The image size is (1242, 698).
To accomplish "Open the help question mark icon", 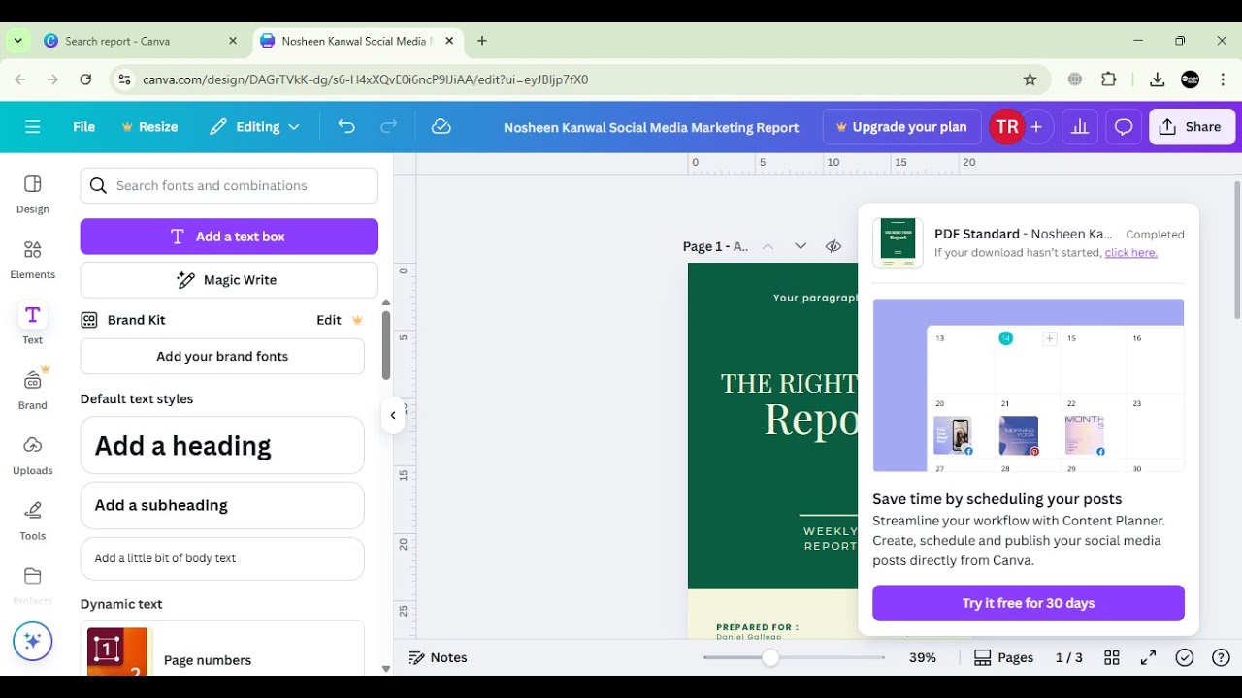I will point(1222,657).
